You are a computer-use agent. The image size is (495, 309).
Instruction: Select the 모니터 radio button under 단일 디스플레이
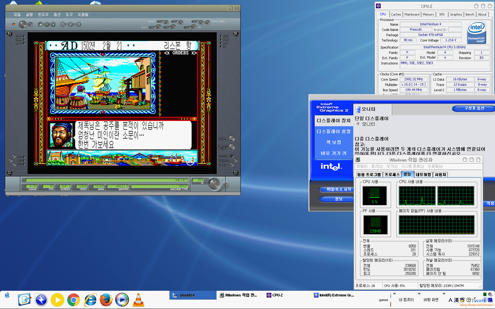pos(358,124)
